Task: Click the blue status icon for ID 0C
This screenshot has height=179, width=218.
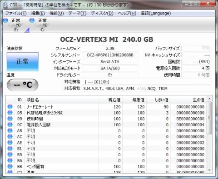Action: (10, 124)
